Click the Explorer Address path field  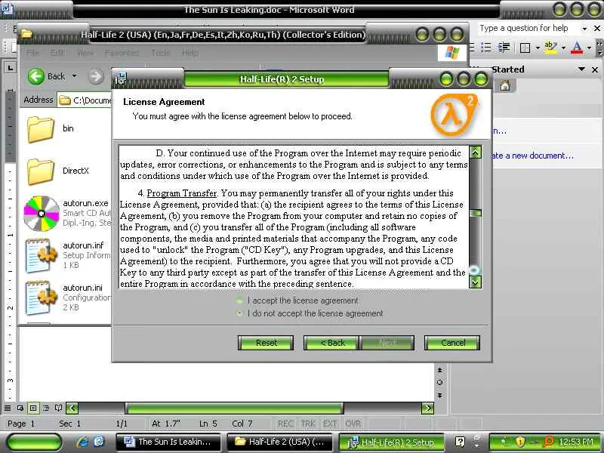85,100
